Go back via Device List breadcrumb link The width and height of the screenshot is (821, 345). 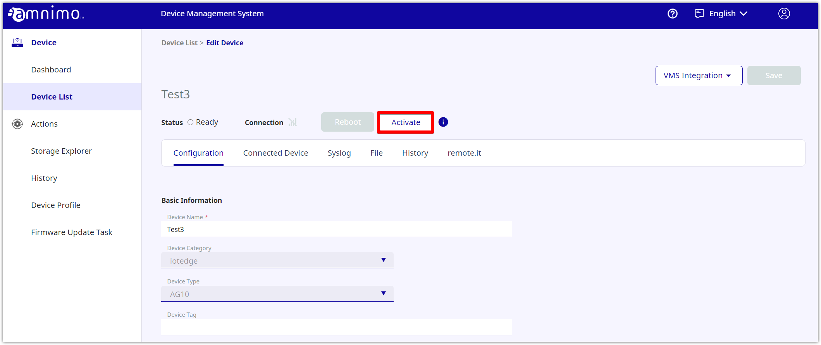pos(179,43)
